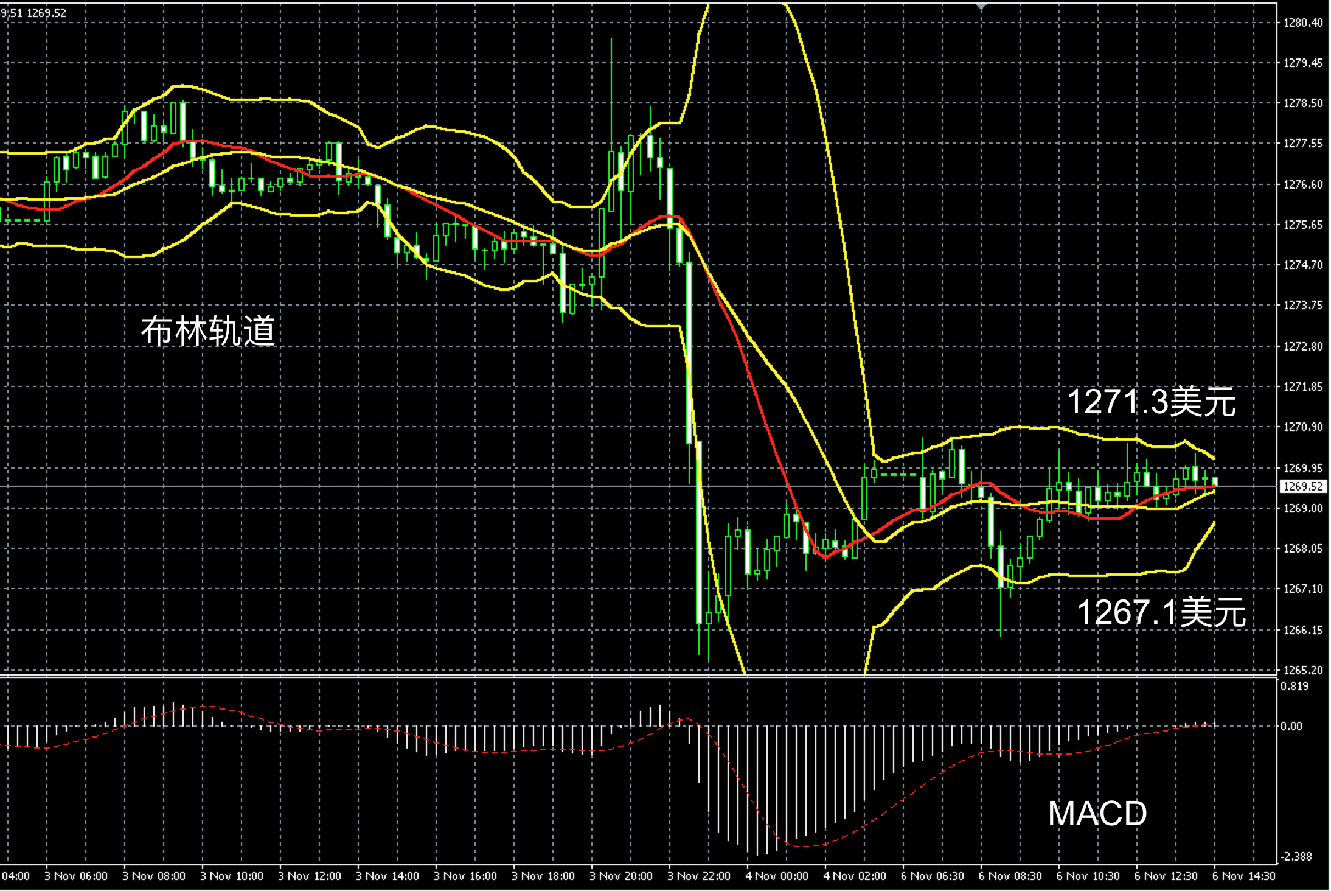Image resolution: width=1331 pixels, height=891 pixels.
Task: Click the 1269.95 price axis label
Action: (1302, 468)
